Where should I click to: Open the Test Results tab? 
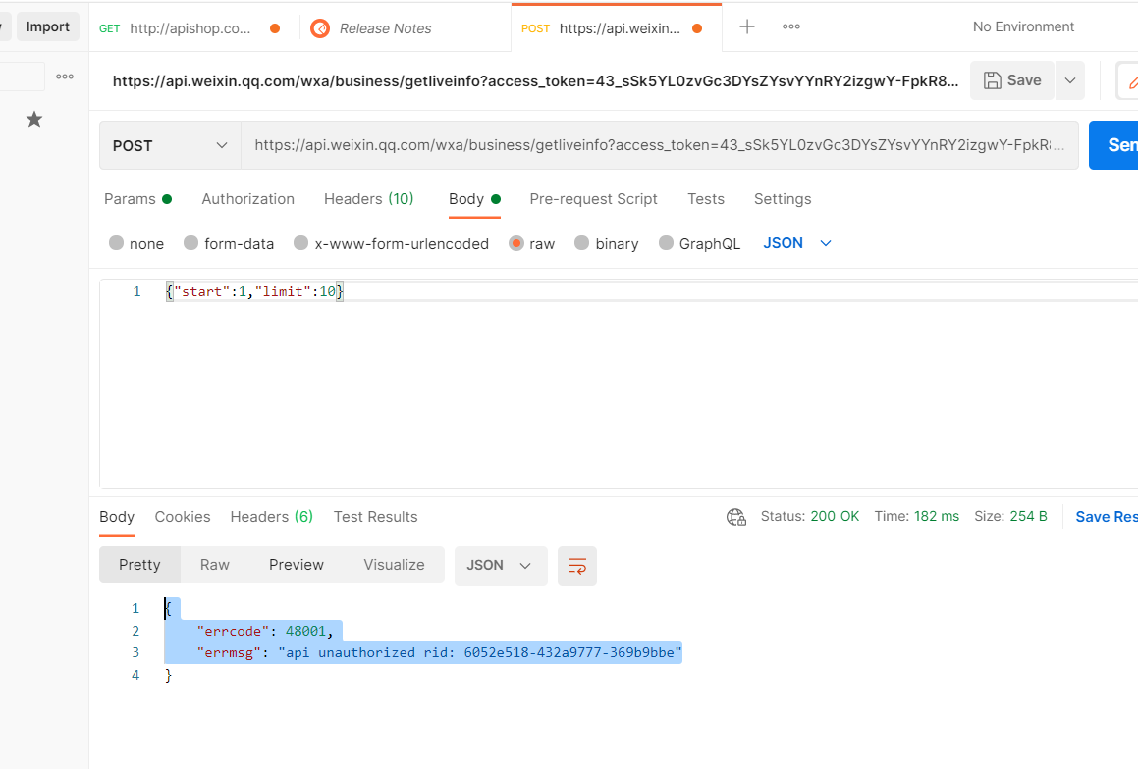(x=375, y=517)
